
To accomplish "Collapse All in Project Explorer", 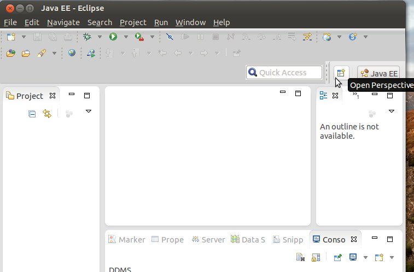I will coord(32,114).
